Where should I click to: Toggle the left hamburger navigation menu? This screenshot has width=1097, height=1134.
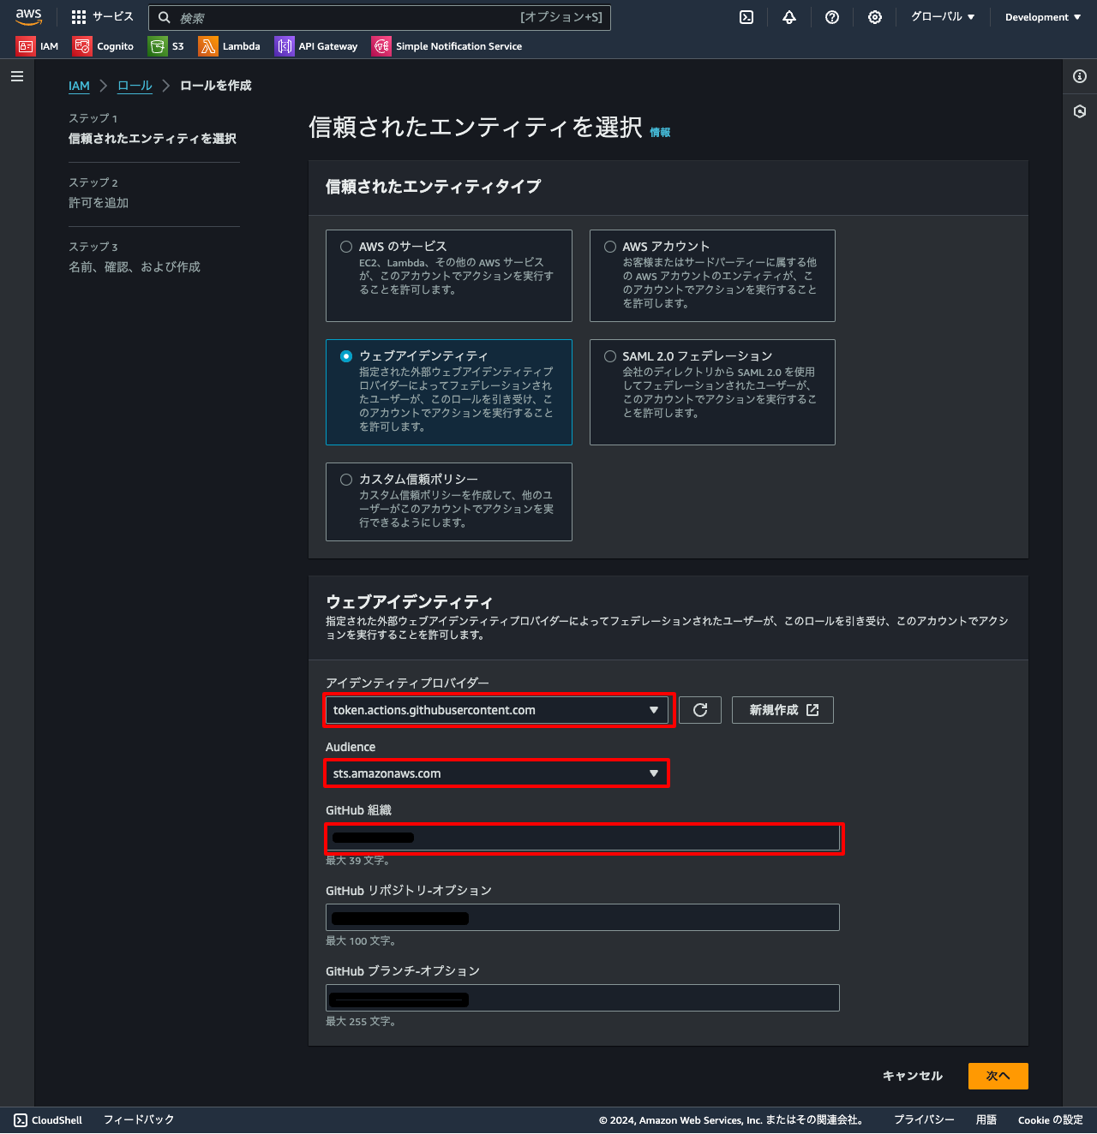tap(17, 77)
